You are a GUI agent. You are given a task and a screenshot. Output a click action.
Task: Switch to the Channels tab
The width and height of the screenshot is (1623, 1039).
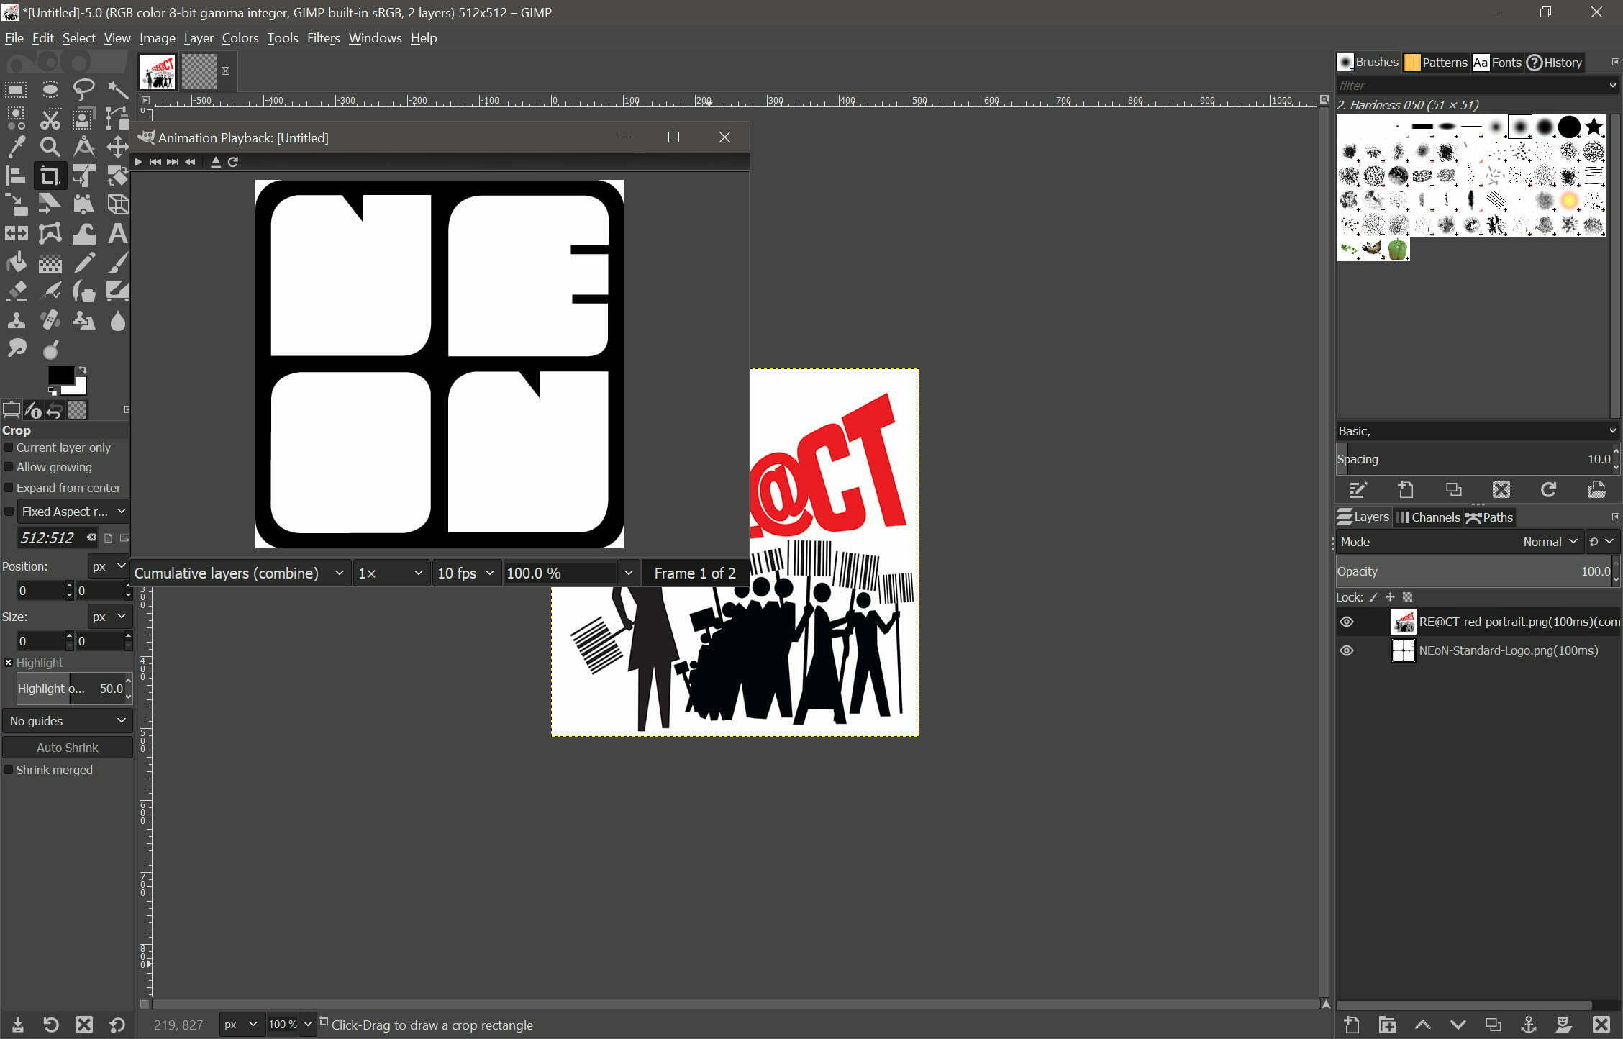coord(1428,517)
